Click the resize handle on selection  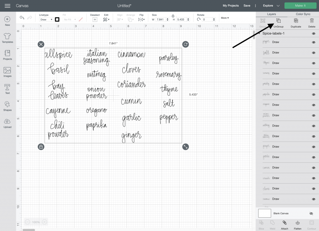click(185, 147)
